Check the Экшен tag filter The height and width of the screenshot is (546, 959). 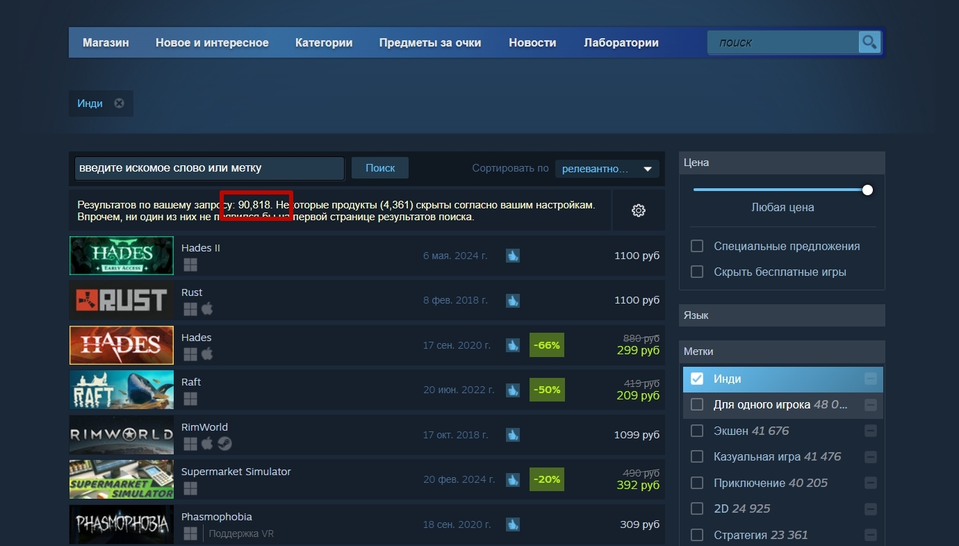(697, 431)
